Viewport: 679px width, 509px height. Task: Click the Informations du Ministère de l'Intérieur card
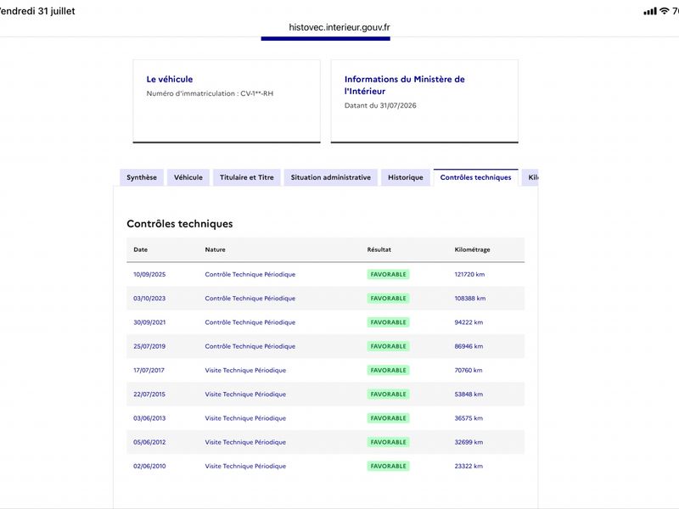pos(424,101)
